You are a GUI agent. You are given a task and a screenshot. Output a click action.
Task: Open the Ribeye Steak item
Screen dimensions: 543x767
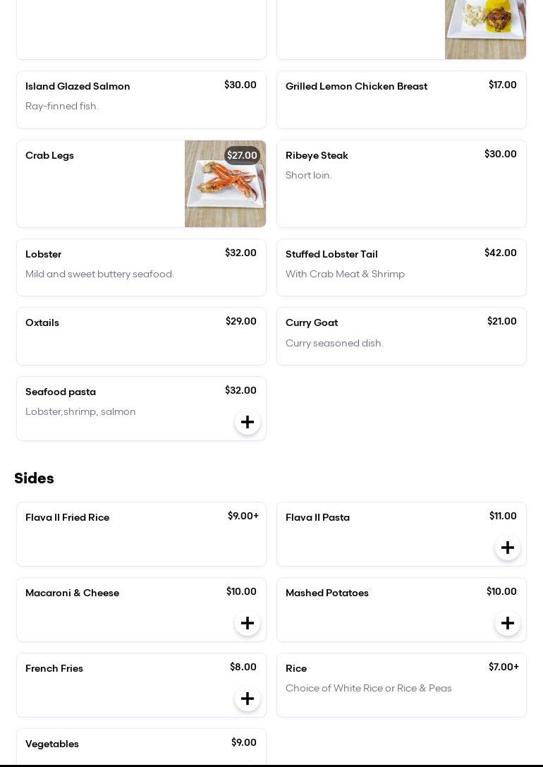(401, 183)
